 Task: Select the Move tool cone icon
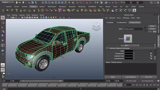(3, 32)
